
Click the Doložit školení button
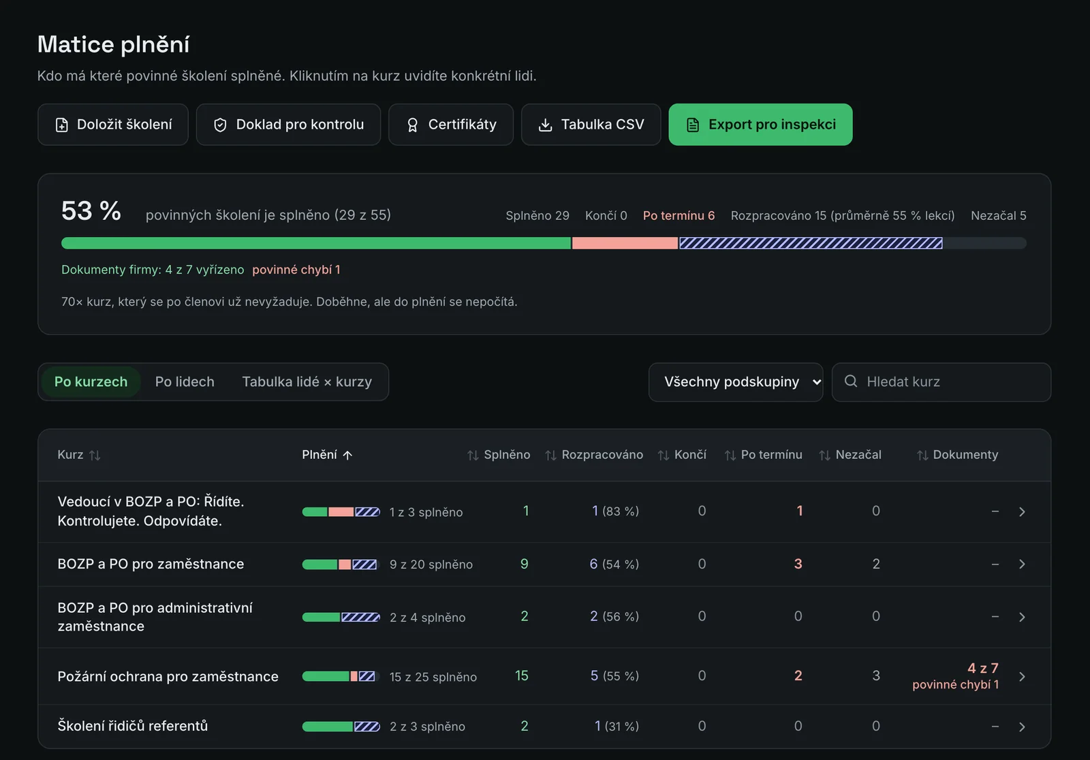click(113, 125)
